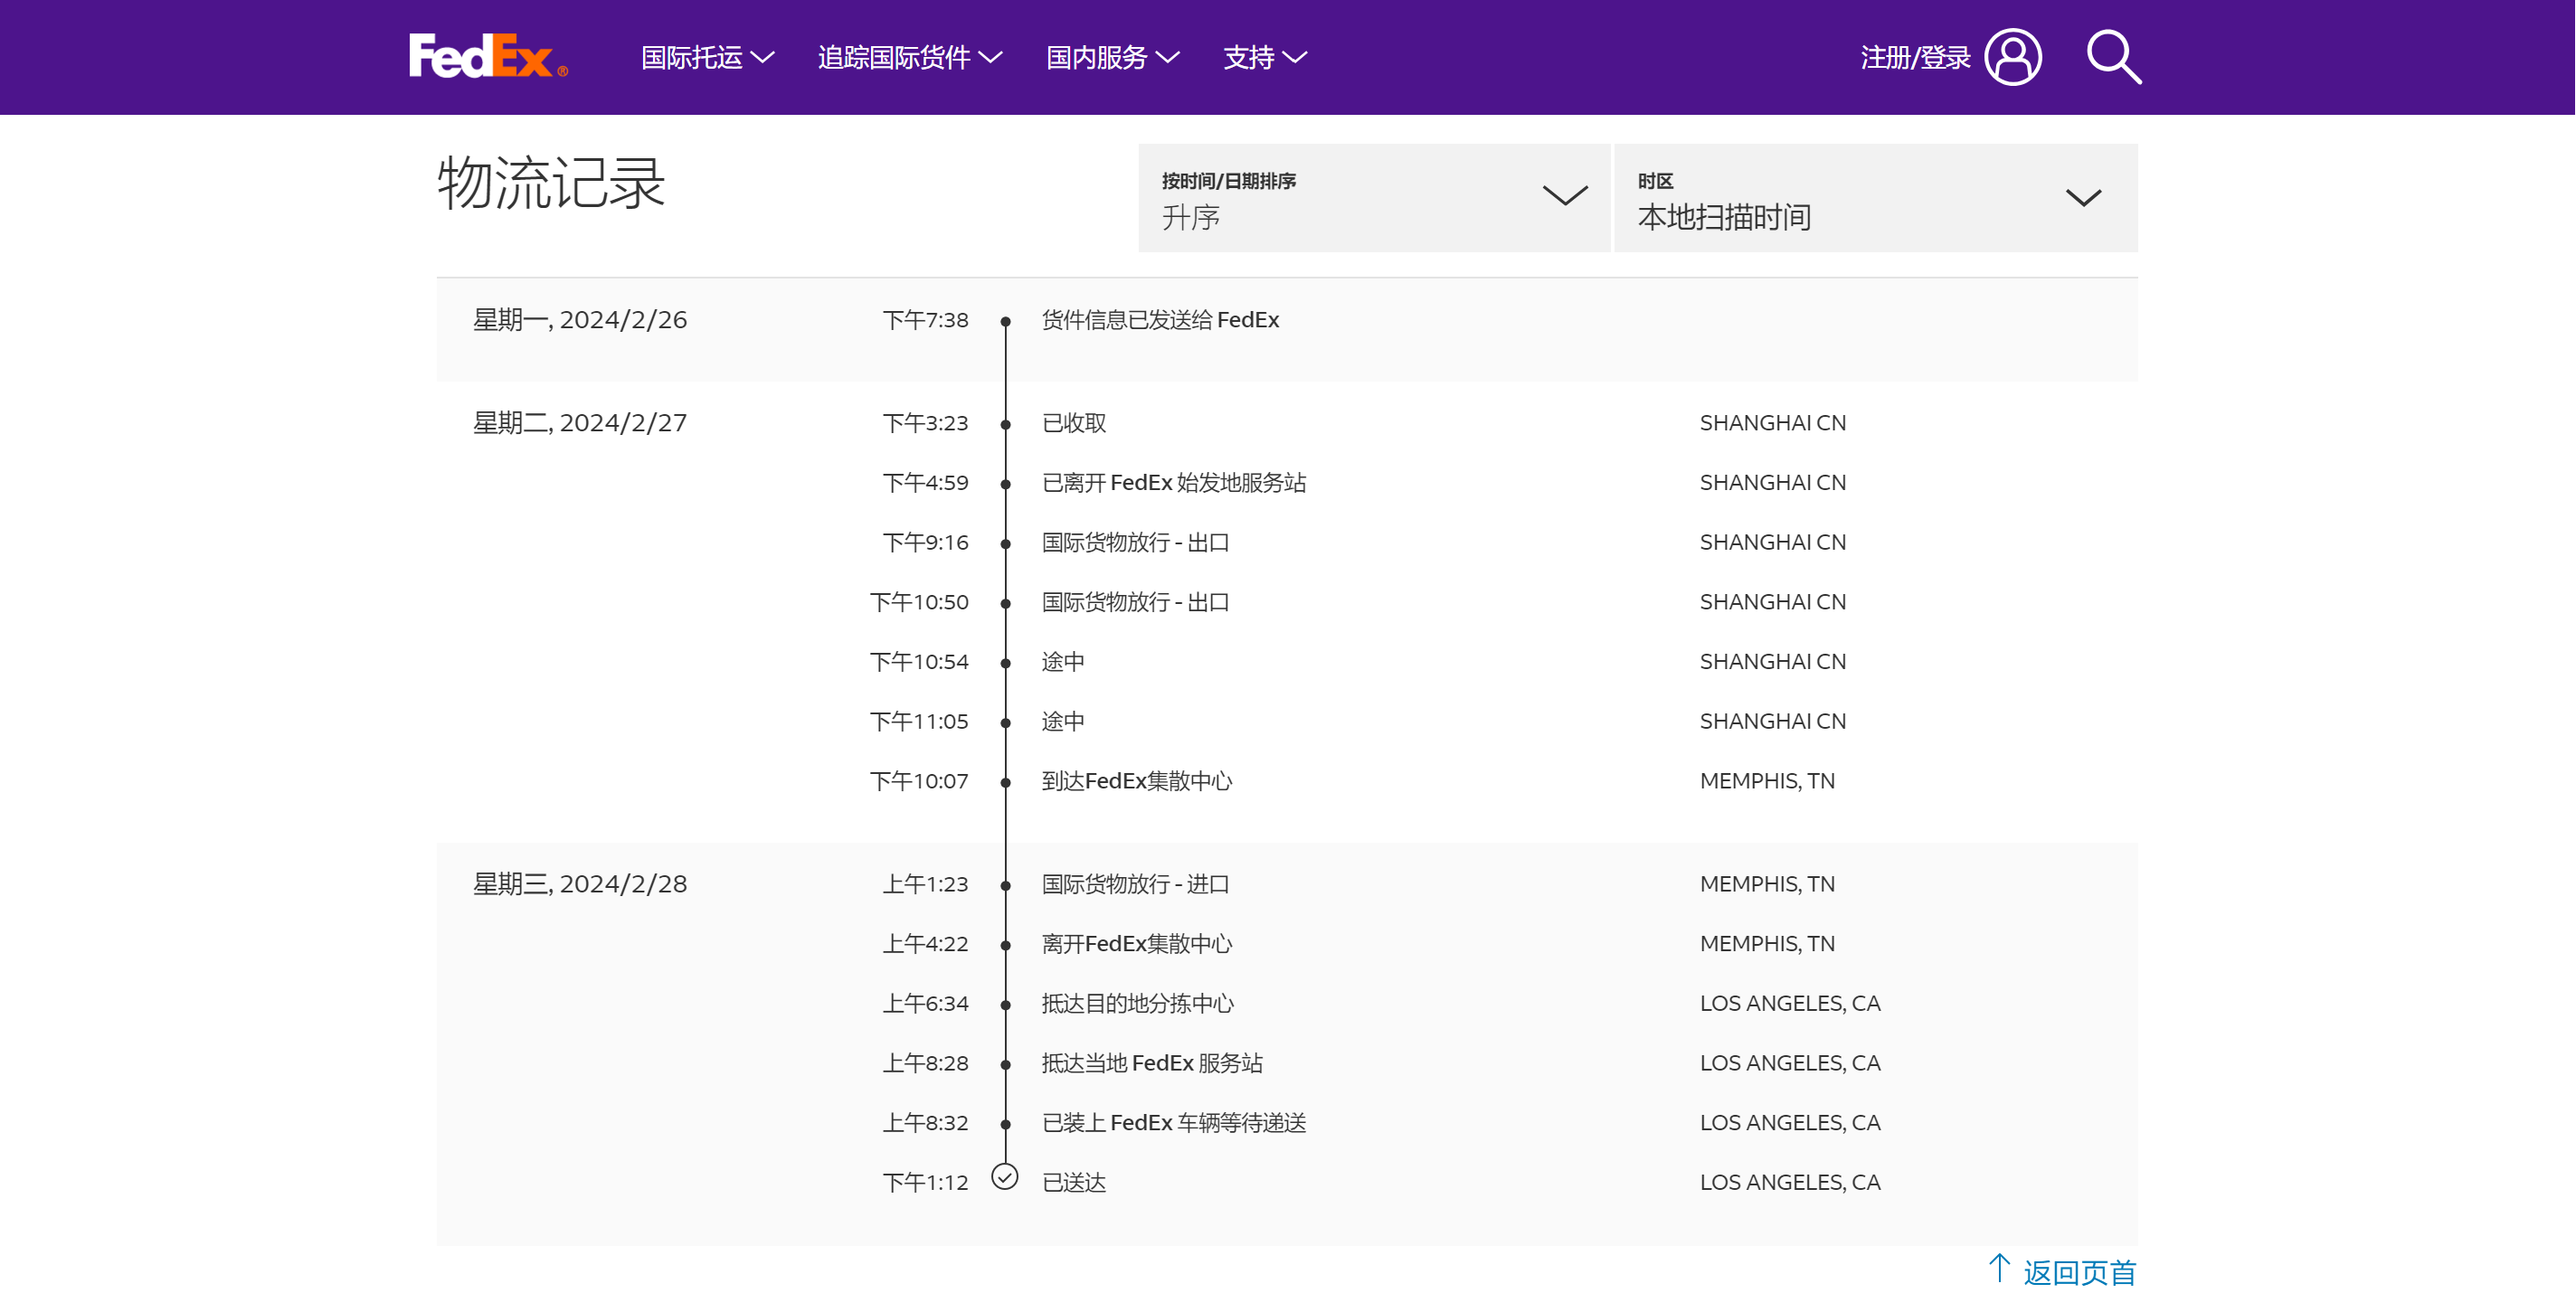Click time 上午8:28
The image size is (2576, 1293).
(x=925, y=1063)
